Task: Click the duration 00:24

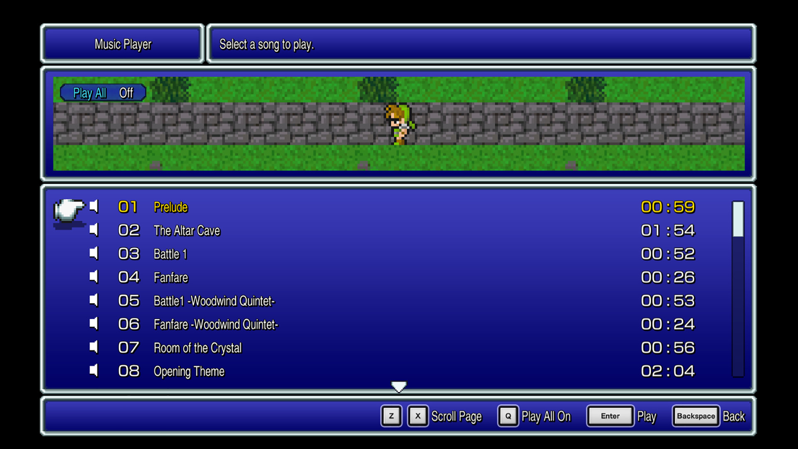Action: [x=667, y=324]
